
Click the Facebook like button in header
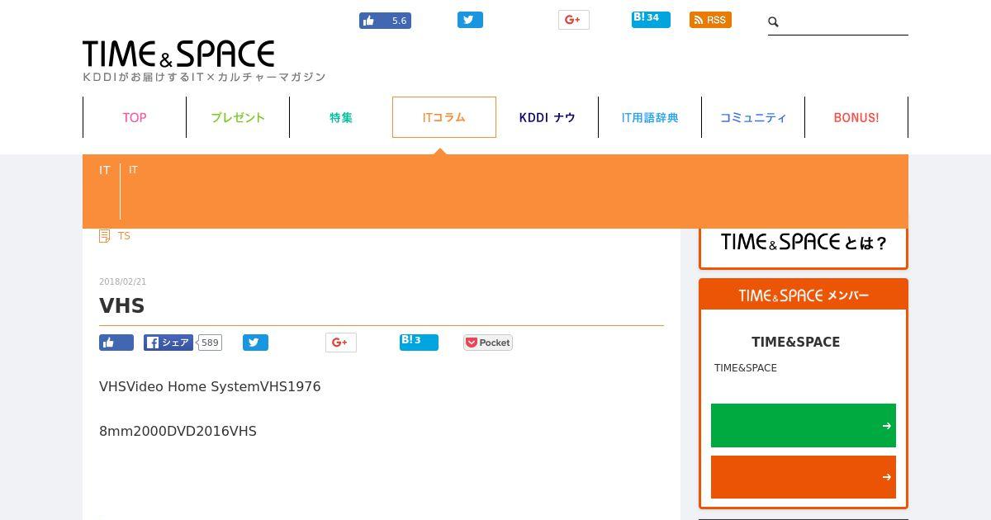385,21
